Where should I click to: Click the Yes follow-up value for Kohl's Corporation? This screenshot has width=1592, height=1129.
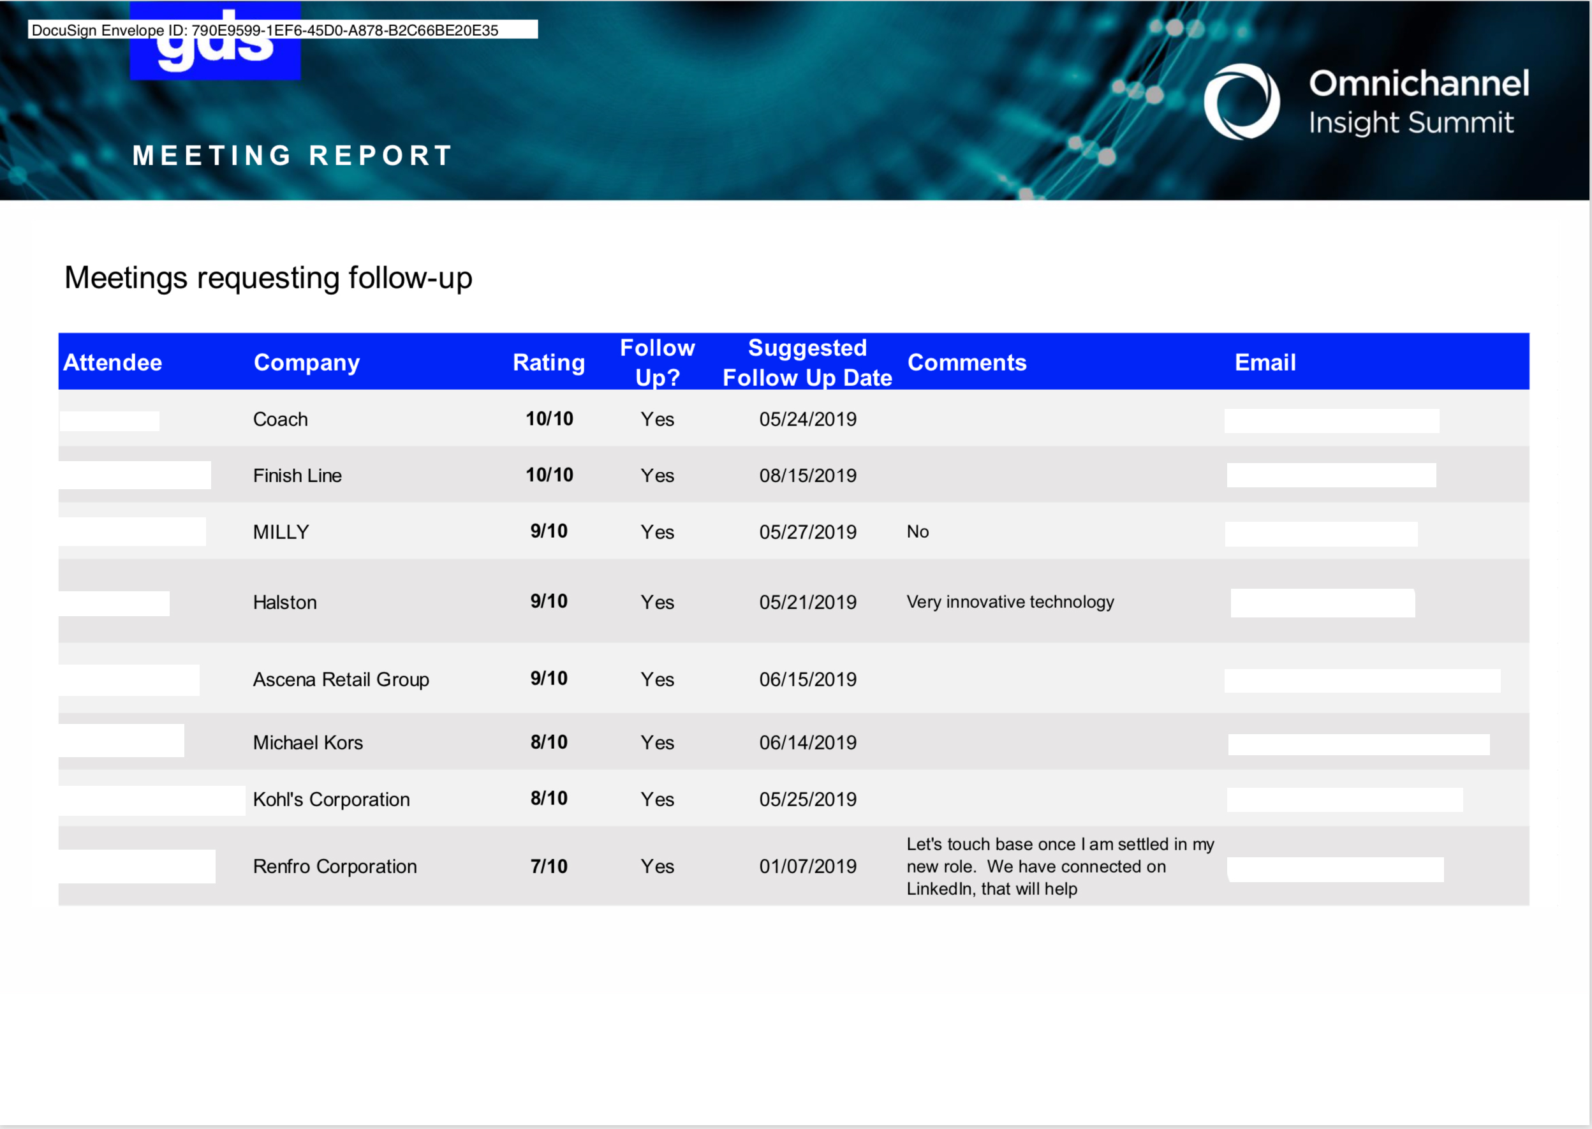coord(658,799)
